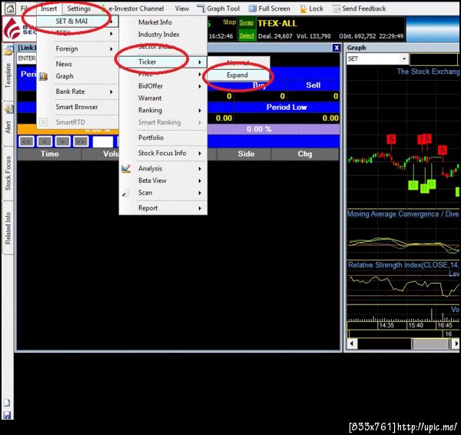Click the Full Screen toolbar item

[x=270, y=8]
